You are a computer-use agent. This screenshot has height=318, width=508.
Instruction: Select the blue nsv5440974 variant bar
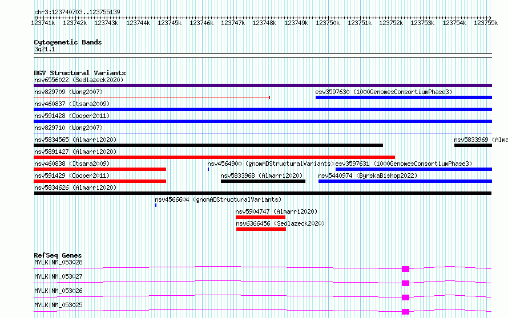click(405, 181)
